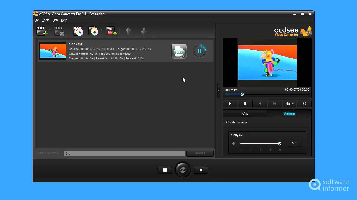Stop the preview video
This screenshot has width=357, height=200.
point(245,104)
